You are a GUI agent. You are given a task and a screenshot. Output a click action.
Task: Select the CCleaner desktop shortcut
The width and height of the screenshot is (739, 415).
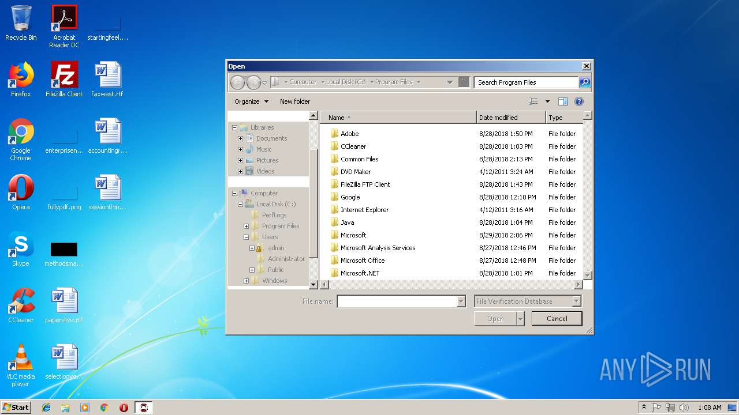tap(21, 306)
